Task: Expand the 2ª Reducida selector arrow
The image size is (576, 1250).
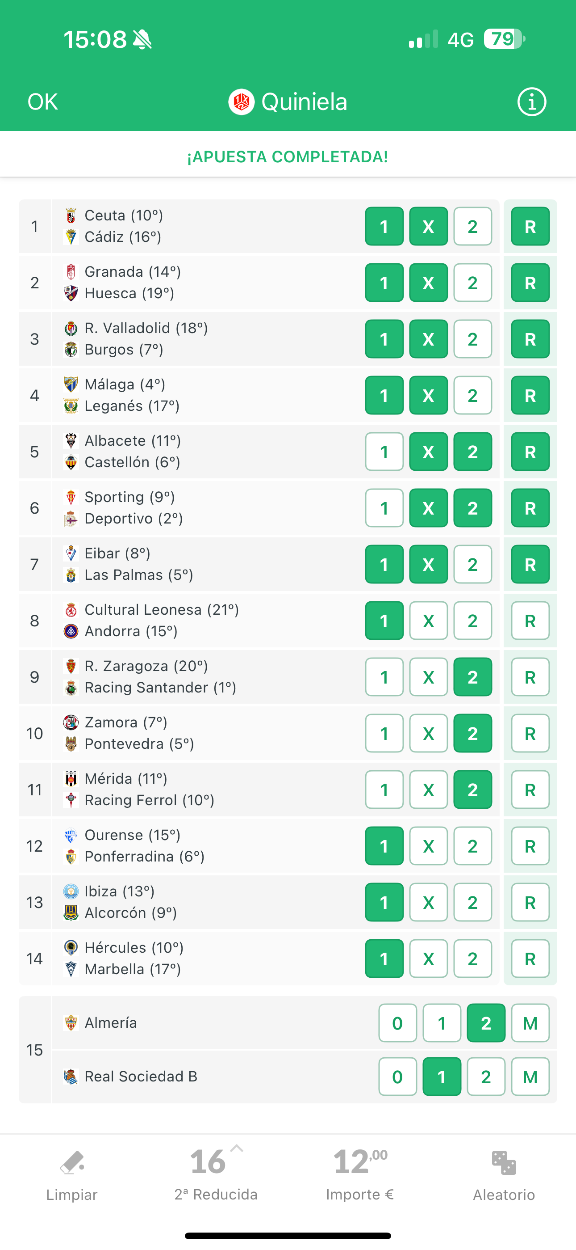Action: point(237,1148)
